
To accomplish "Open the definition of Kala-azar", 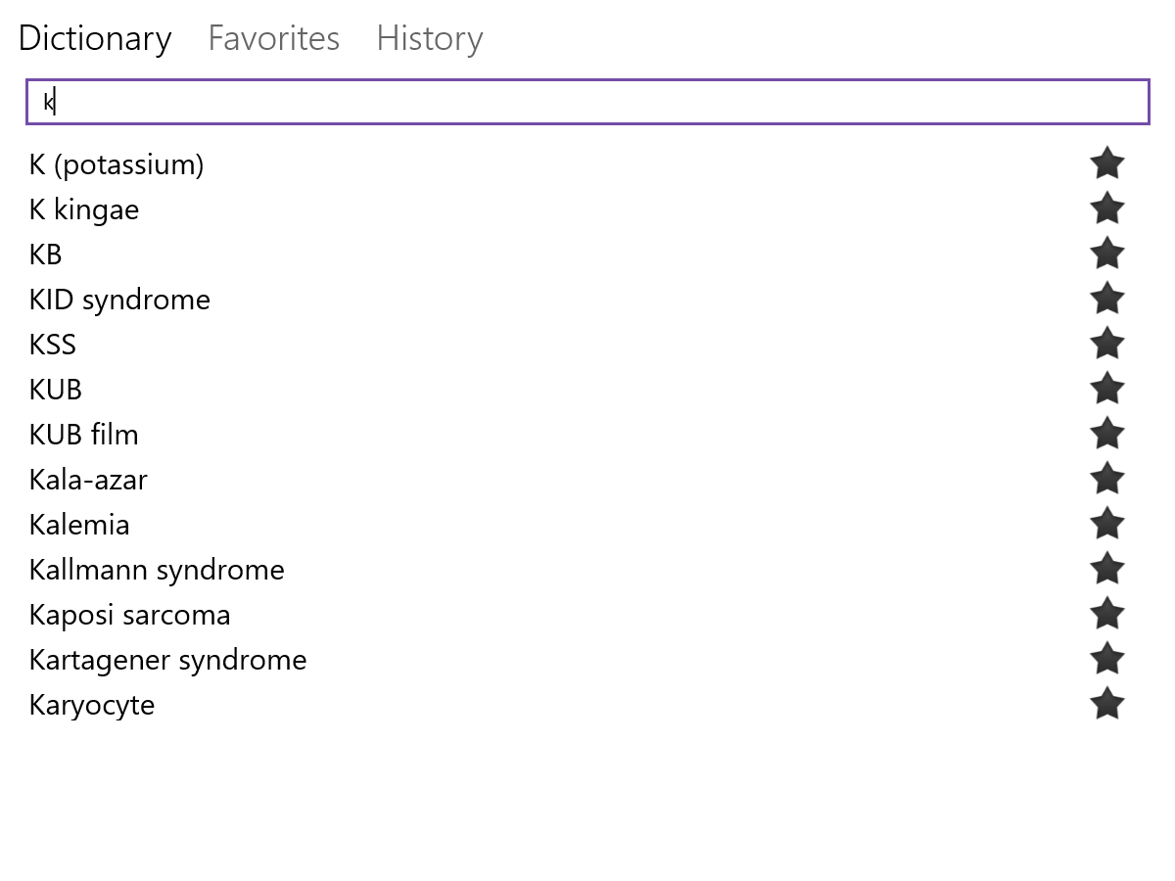I will pos(87,479).
